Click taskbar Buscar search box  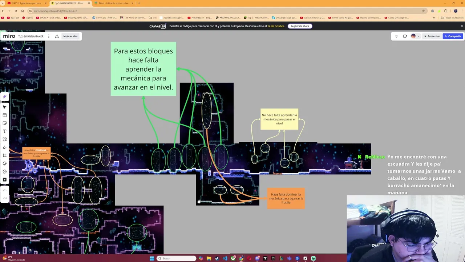point(177,258)
